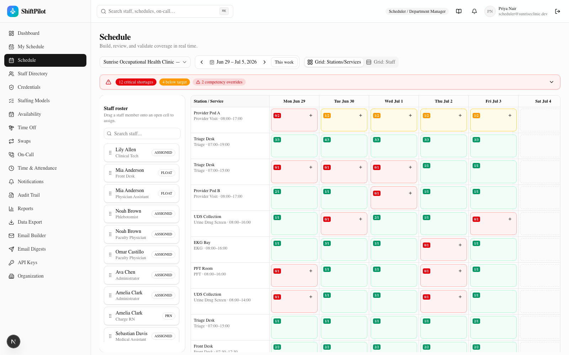Open API Keys in the sidebar

(x=45, y=263)
